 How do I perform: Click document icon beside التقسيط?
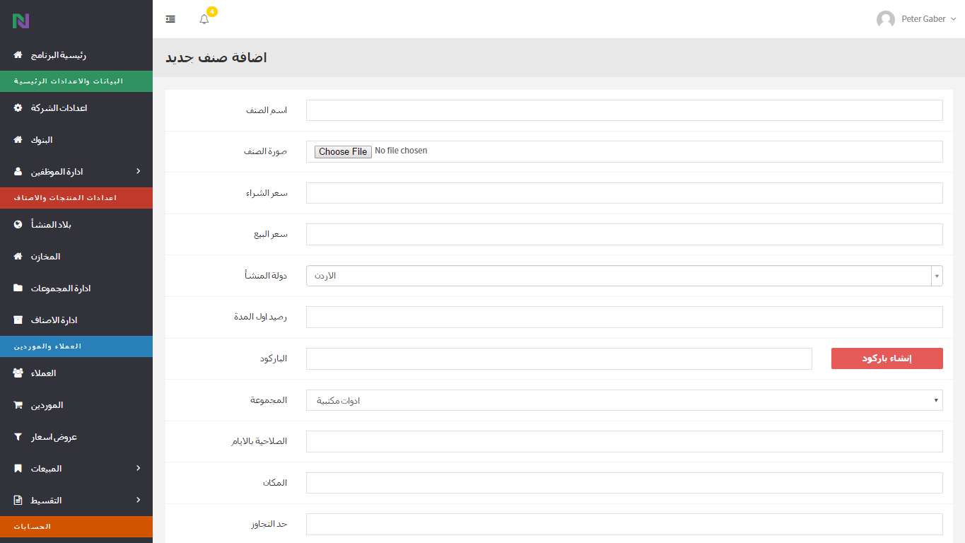coord(18,501)
